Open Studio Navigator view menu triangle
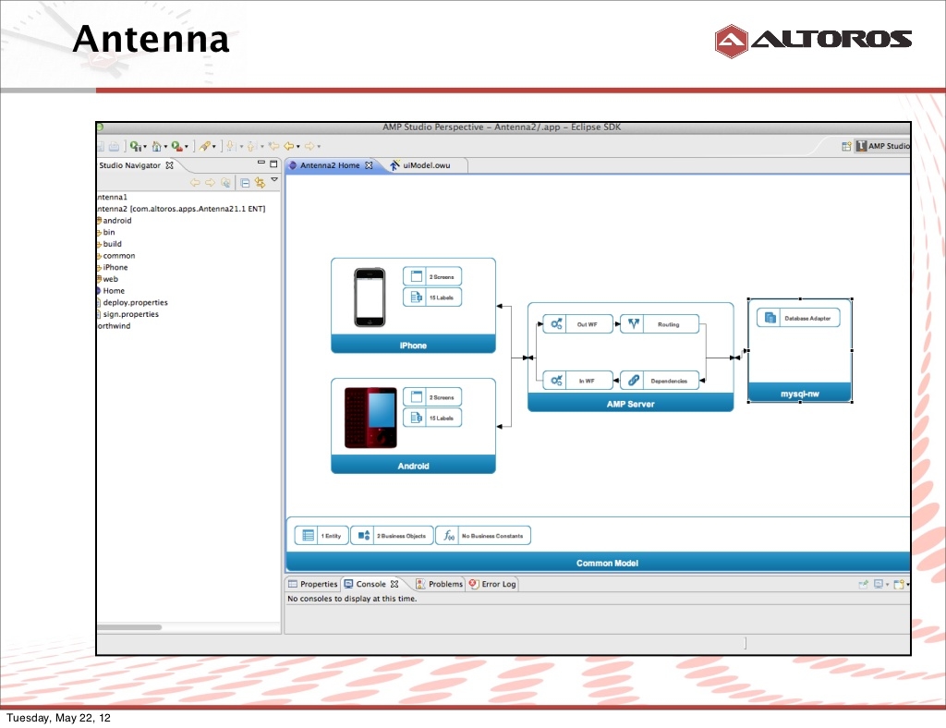Viewport: 946px width, 728px height. (273, 180)
